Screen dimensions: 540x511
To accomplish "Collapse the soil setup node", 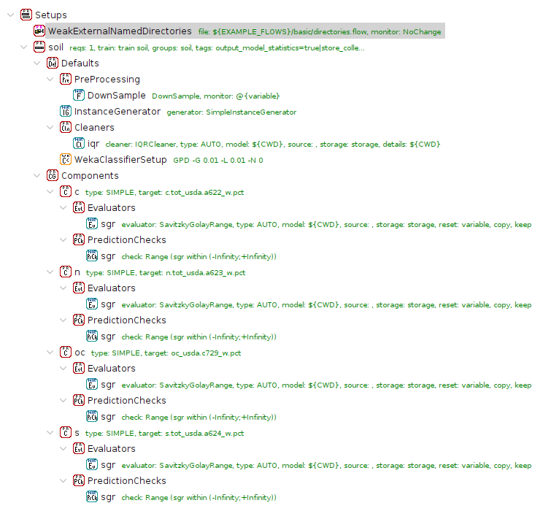I will click(x=24, y=47).
